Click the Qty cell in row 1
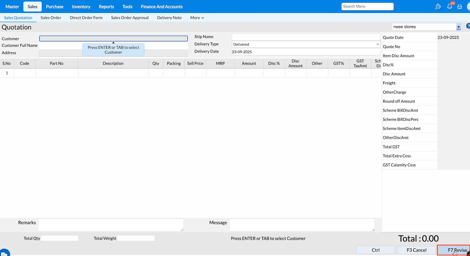 coord(156,73)
